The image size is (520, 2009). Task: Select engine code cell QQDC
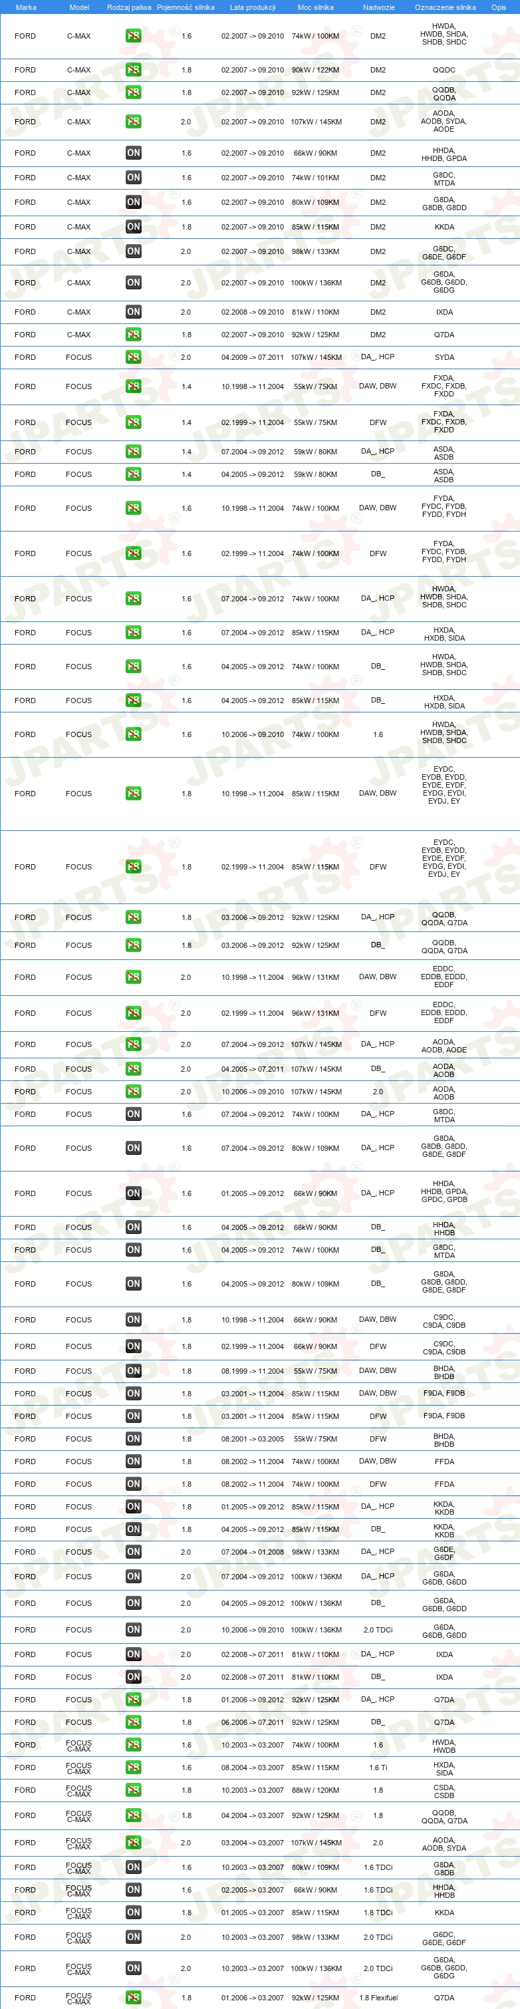(x=444, y=71)
